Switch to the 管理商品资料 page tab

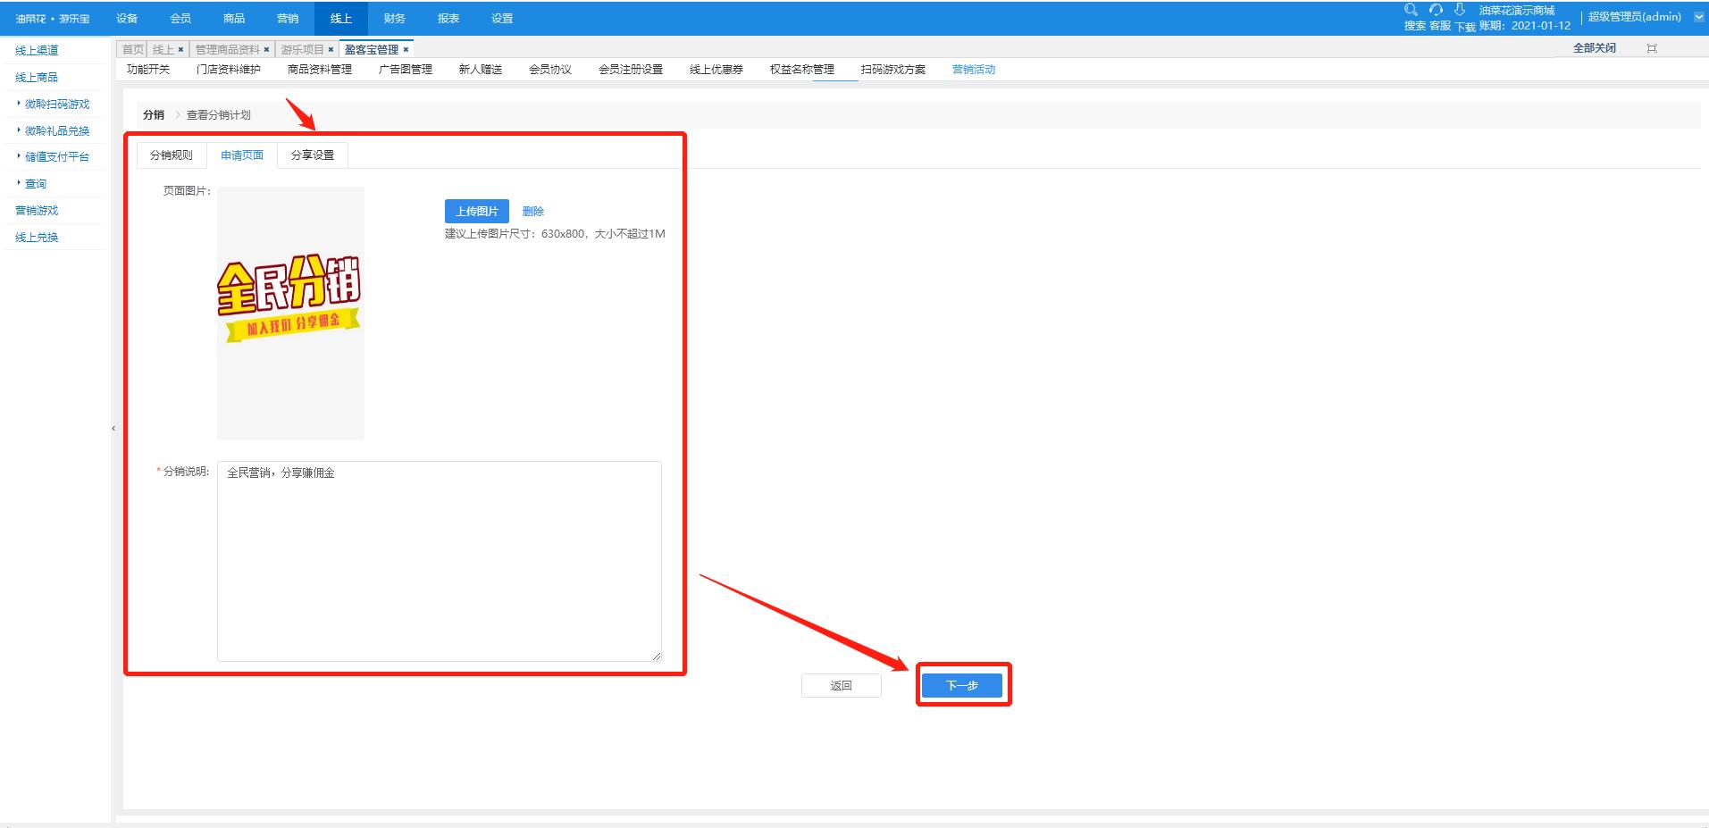(227, 50)
